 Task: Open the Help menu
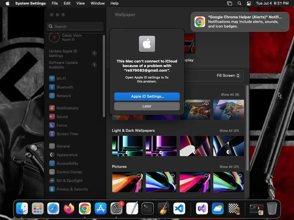point(114,3)
